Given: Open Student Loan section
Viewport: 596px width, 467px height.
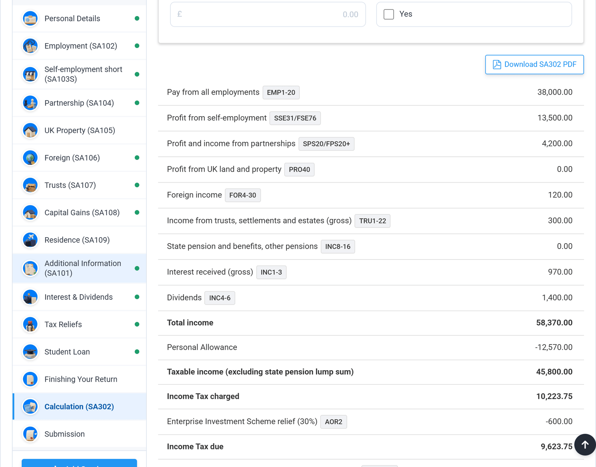Looking at the screenshot, I should point(79,352).
